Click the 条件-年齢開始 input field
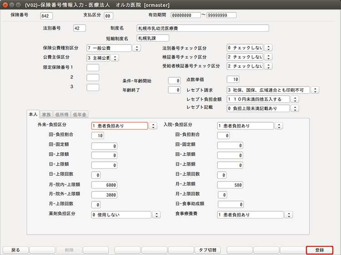 click(175, 80)
